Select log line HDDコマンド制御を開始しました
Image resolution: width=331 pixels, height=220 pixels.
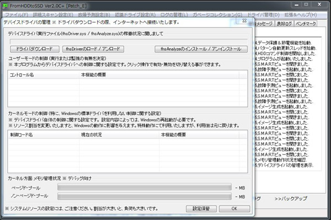285,53
